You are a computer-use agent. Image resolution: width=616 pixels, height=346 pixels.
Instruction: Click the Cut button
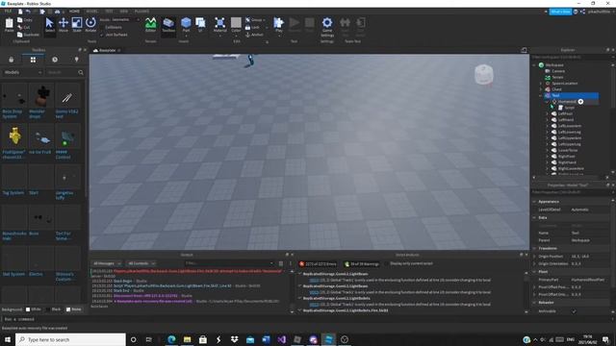point(24,27)
